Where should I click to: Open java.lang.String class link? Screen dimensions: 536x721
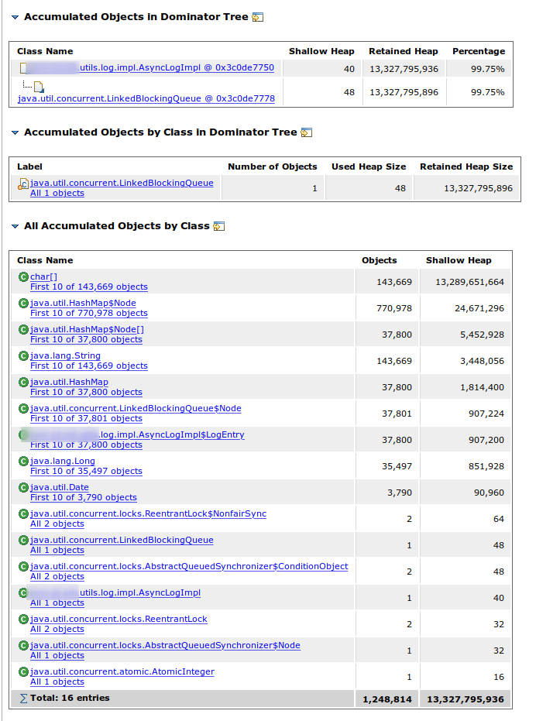tap(65, 355)
